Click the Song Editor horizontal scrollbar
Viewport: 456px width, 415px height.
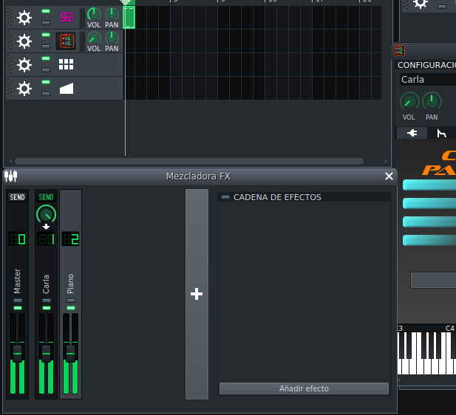click(x=189, y=161)
